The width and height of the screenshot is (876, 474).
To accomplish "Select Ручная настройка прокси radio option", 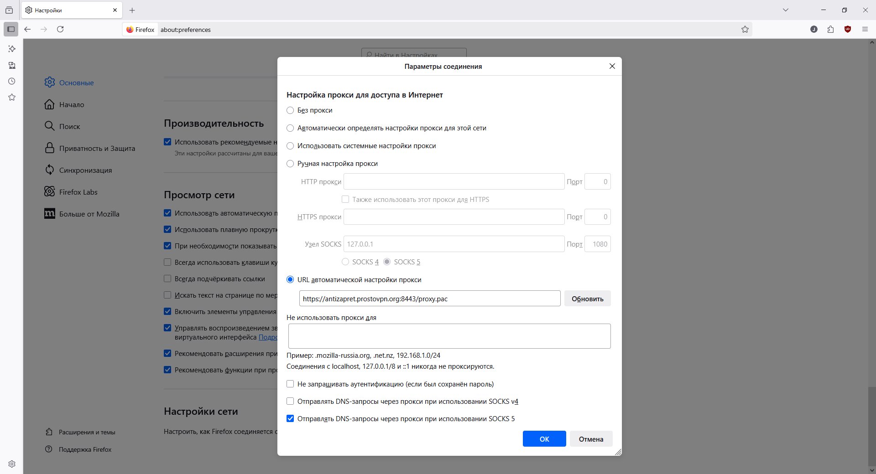I will click(290, 164).
